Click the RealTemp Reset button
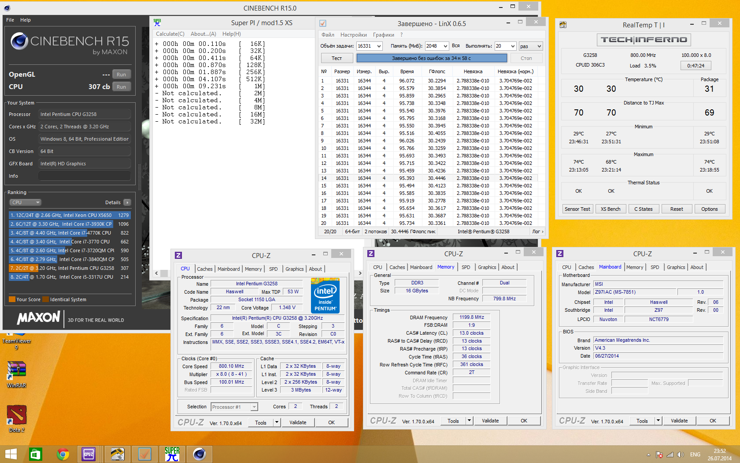 (677, 209)
